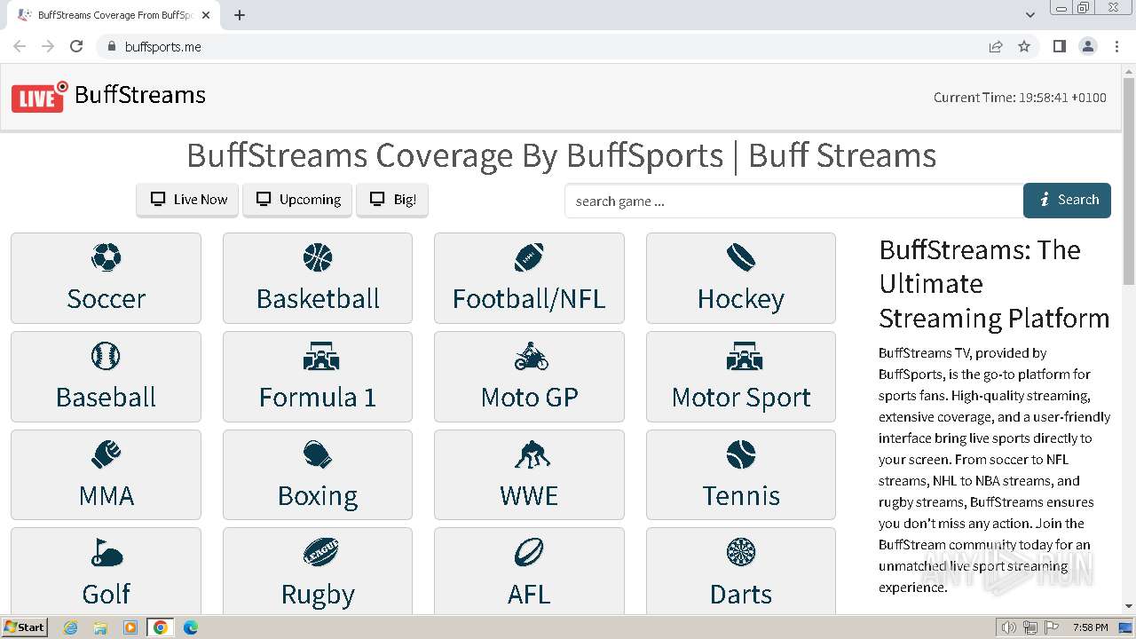This screenshot has width=1136, height=639.
Task: Click the basketball icon
Action: coord(318,257)
